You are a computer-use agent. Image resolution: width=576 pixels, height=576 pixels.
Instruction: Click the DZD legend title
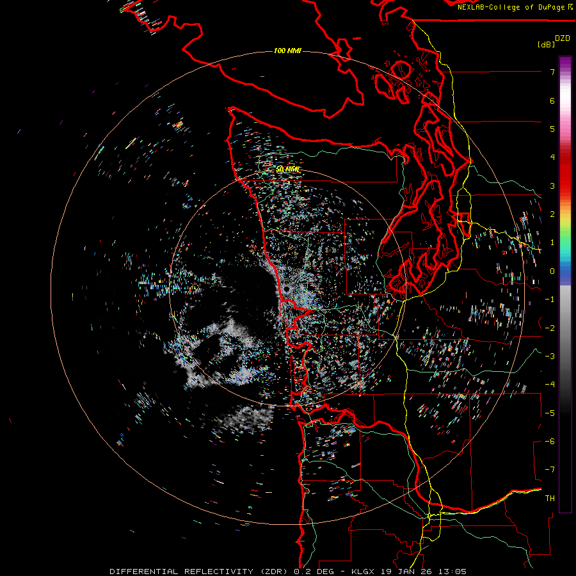click(563, 38)
